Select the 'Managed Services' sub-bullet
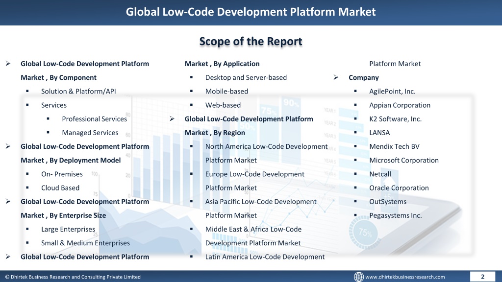 (90, 132)
